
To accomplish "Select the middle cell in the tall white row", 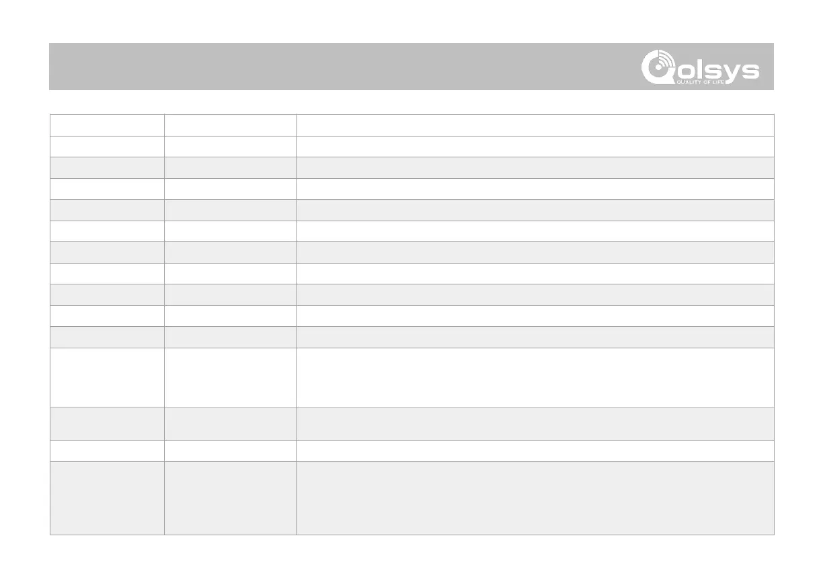I will click(230, 377).
